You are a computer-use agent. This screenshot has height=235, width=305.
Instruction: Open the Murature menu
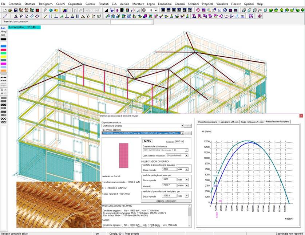[x=138, y=4]
